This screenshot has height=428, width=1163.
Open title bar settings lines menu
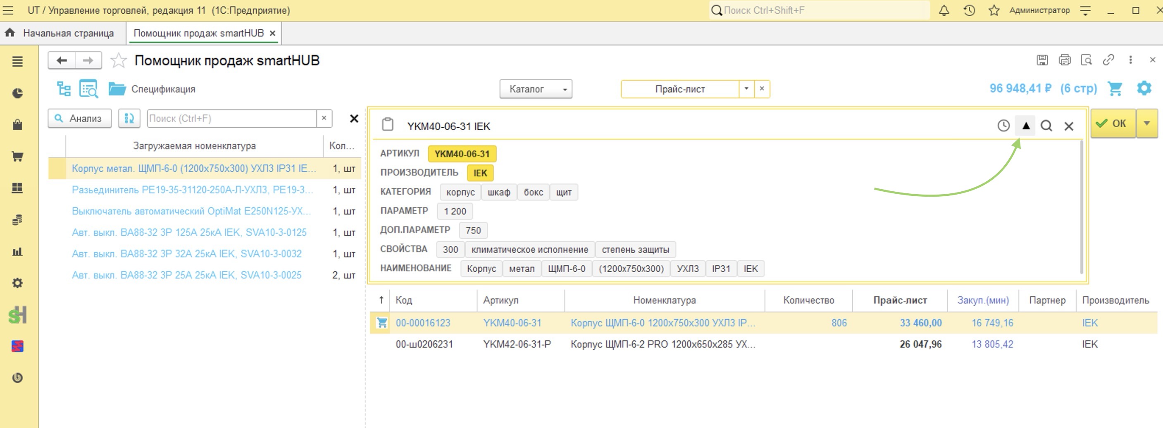[x=1085, y=11]
